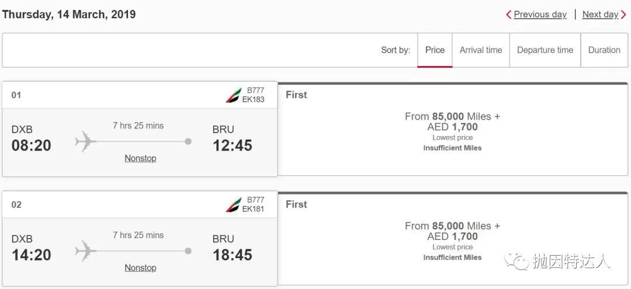The image size is (631, 289).
Task: Click the 12:45 BRU arrival time
Action: pyautogui.click(x=233, y=145)
